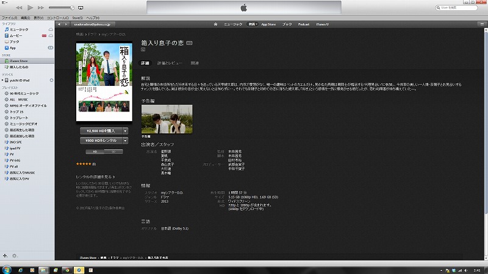Click the Home icon in the store navigation bar
The width and height of the screenshot is (488, 274).
(x=215, y=24)
